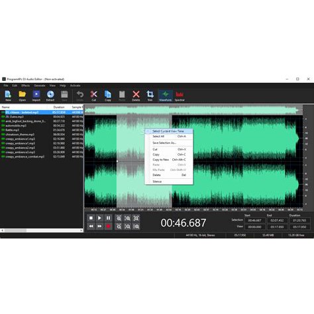The width and height of the screenshot is (314, 314).
Task: Click the View Start time field
Action: click(254, 227)
